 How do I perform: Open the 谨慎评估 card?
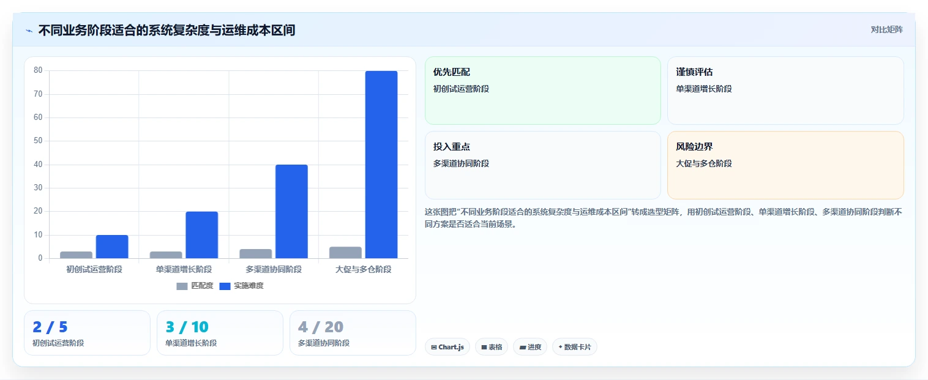(x=785, y=91)
